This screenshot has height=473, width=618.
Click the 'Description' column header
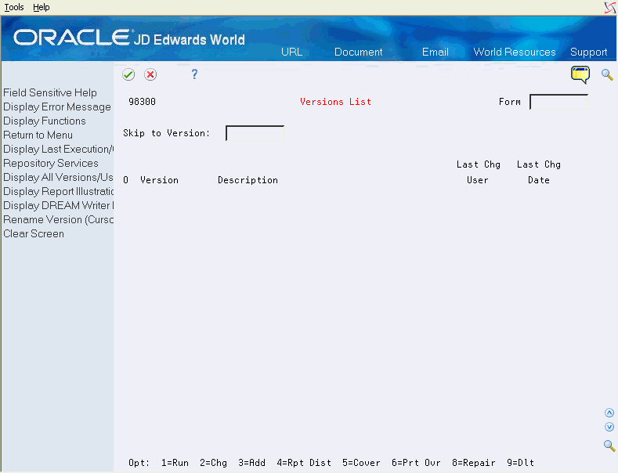248,180
